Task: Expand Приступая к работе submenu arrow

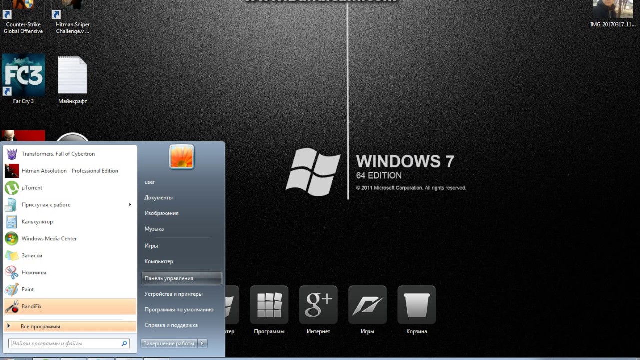Action: [130, 205]
